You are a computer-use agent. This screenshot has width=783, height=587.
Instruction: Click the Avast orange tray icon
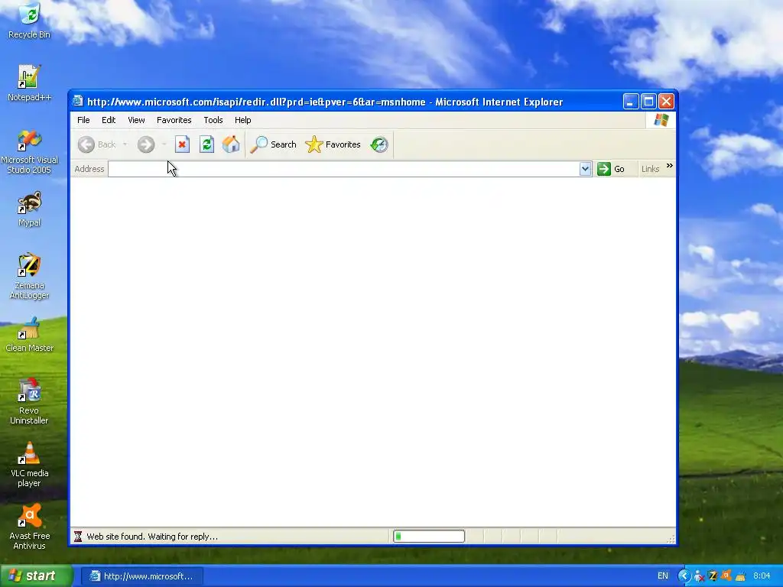click(x=726, y=576)
